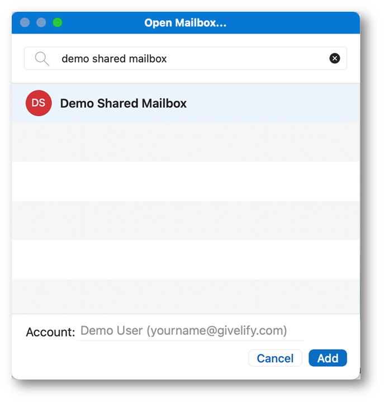Click the red DS avatar circle

[x=39, y=103]
